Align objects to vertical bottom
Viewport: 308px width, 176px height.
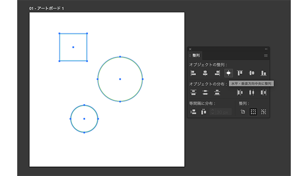click(x=264, y=73)
